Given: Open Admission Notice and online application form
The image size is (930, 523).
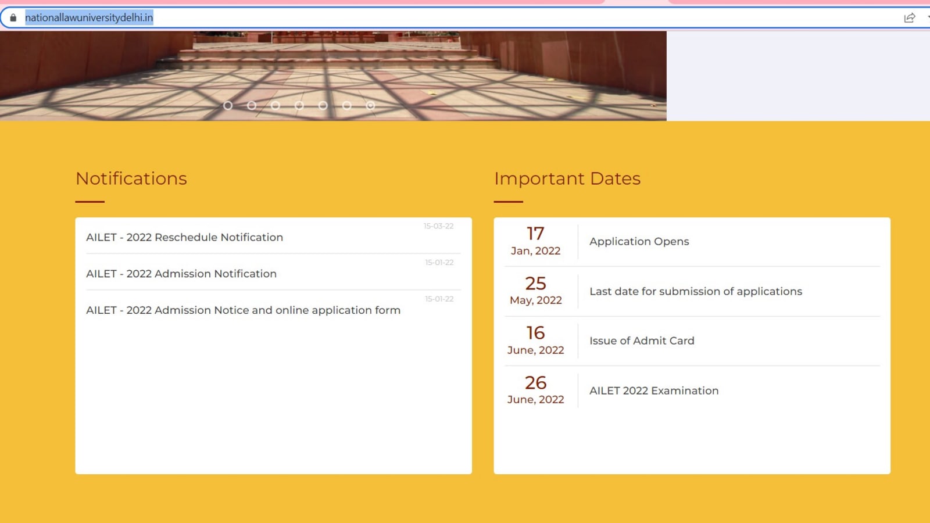Looking at the screenshot, I should tap(243, 310).
